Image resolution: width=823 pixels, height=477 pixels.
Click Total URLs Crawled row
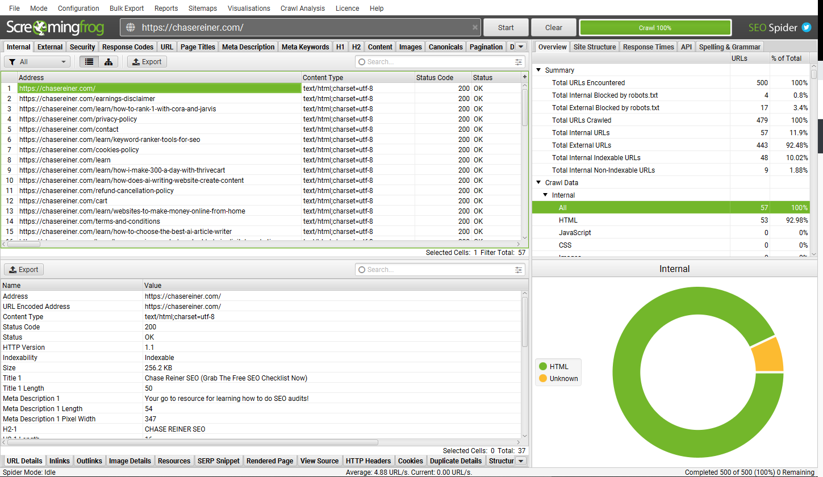[x=671, y=120]
